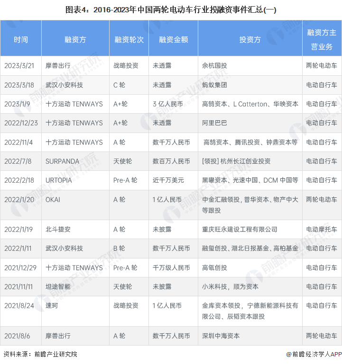This screenshot has height=364, width=342.
Task: Select the 融资金额 column header
Action: point(173,40)
